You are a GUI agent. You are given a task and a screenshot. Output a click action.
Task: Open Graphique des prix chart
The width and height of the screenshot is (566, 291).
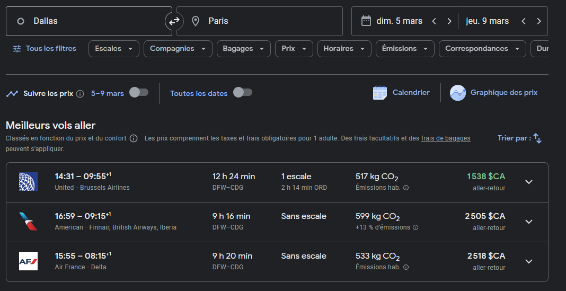(x=493, y=93)
